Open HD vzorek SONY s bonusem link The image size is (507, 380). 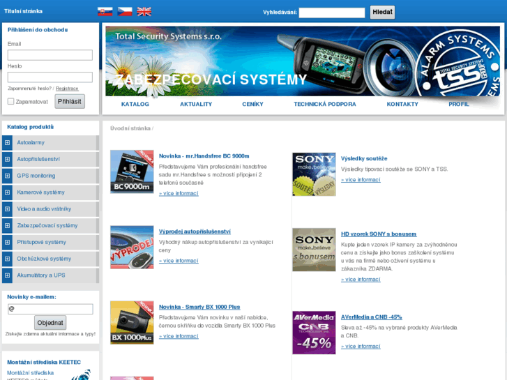[379, 234]
